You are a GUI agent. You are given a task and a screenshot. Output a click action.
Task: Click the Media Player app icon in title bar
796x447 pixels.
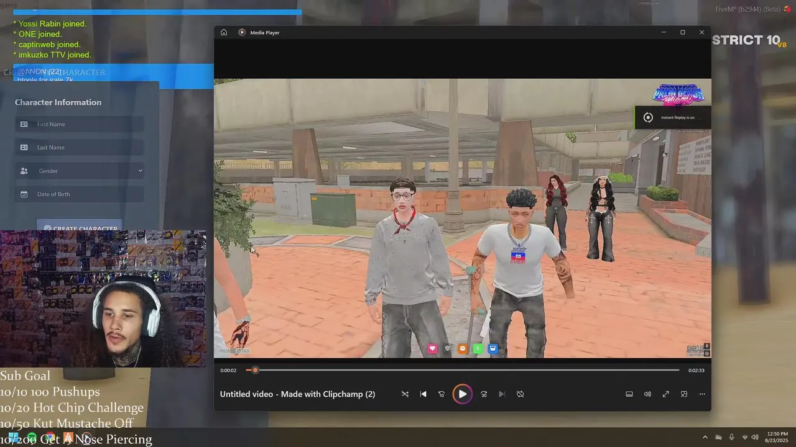click(x=242, y=32)
